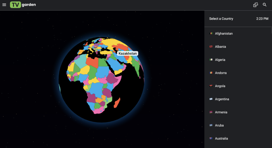Click the Andorra flag icon
Image resolution: width=272 pixels, height=148 pixels.
pyautogui.click(x=211, y=73)
